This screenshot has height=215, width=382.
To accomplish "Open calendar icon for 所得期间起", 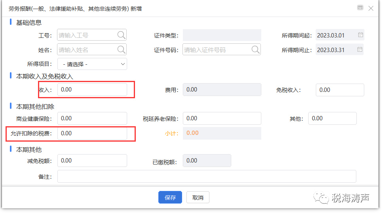I will click(x=360, y=35).
